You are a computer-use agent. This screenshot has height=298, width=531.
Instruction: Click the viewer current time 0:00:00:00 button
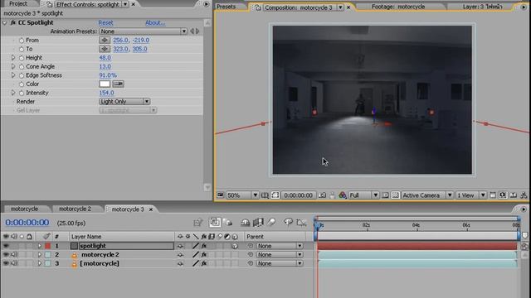click(298, 195)
